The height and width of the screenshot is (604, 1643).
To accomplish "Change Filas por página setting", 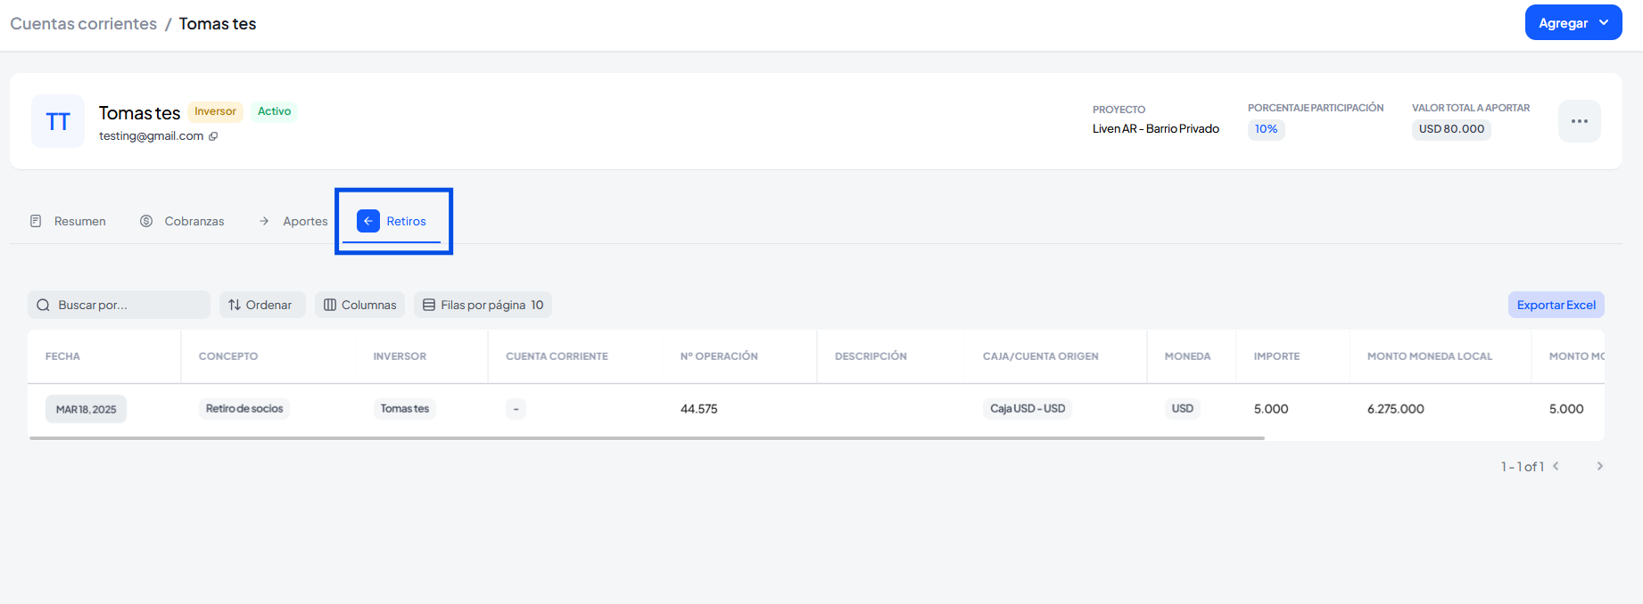I will tap(483, 305).
